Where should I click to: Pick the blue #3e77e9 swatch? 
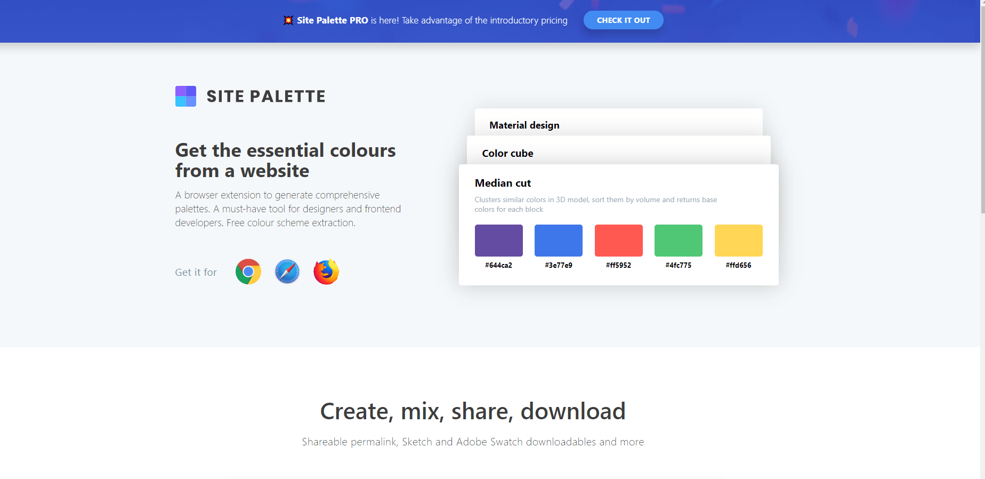559,241
